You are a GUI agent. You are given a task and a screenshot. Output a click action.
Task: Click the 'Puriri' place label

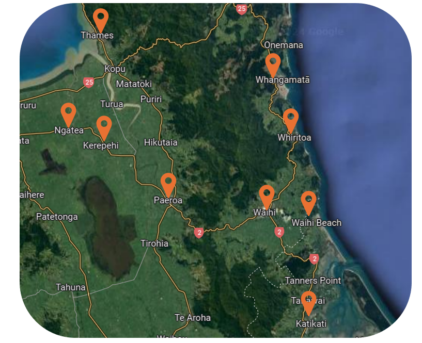pyautogui.click(x=151, y=99)
